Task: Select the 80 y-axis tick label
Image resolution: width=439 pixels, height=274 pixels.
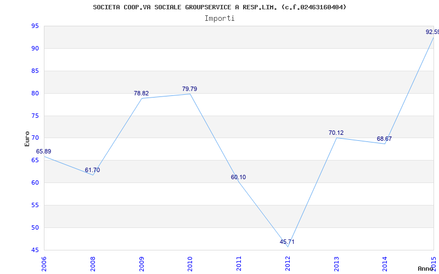Action: pos(35,93)
